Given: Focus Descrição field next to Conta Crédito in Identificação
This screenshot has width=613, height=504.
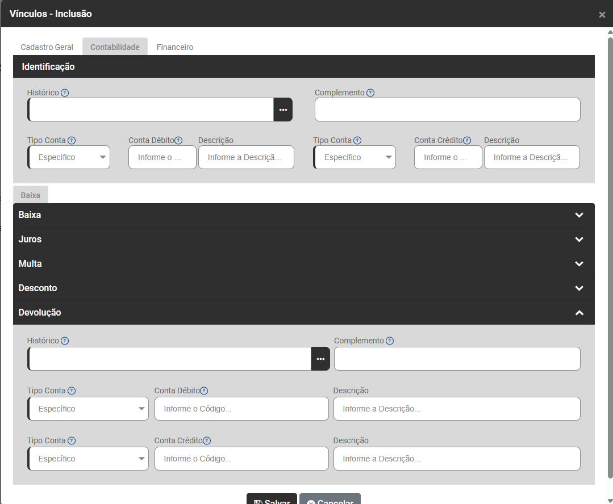Looking at the screenshot, I should (x=532, y=157).
